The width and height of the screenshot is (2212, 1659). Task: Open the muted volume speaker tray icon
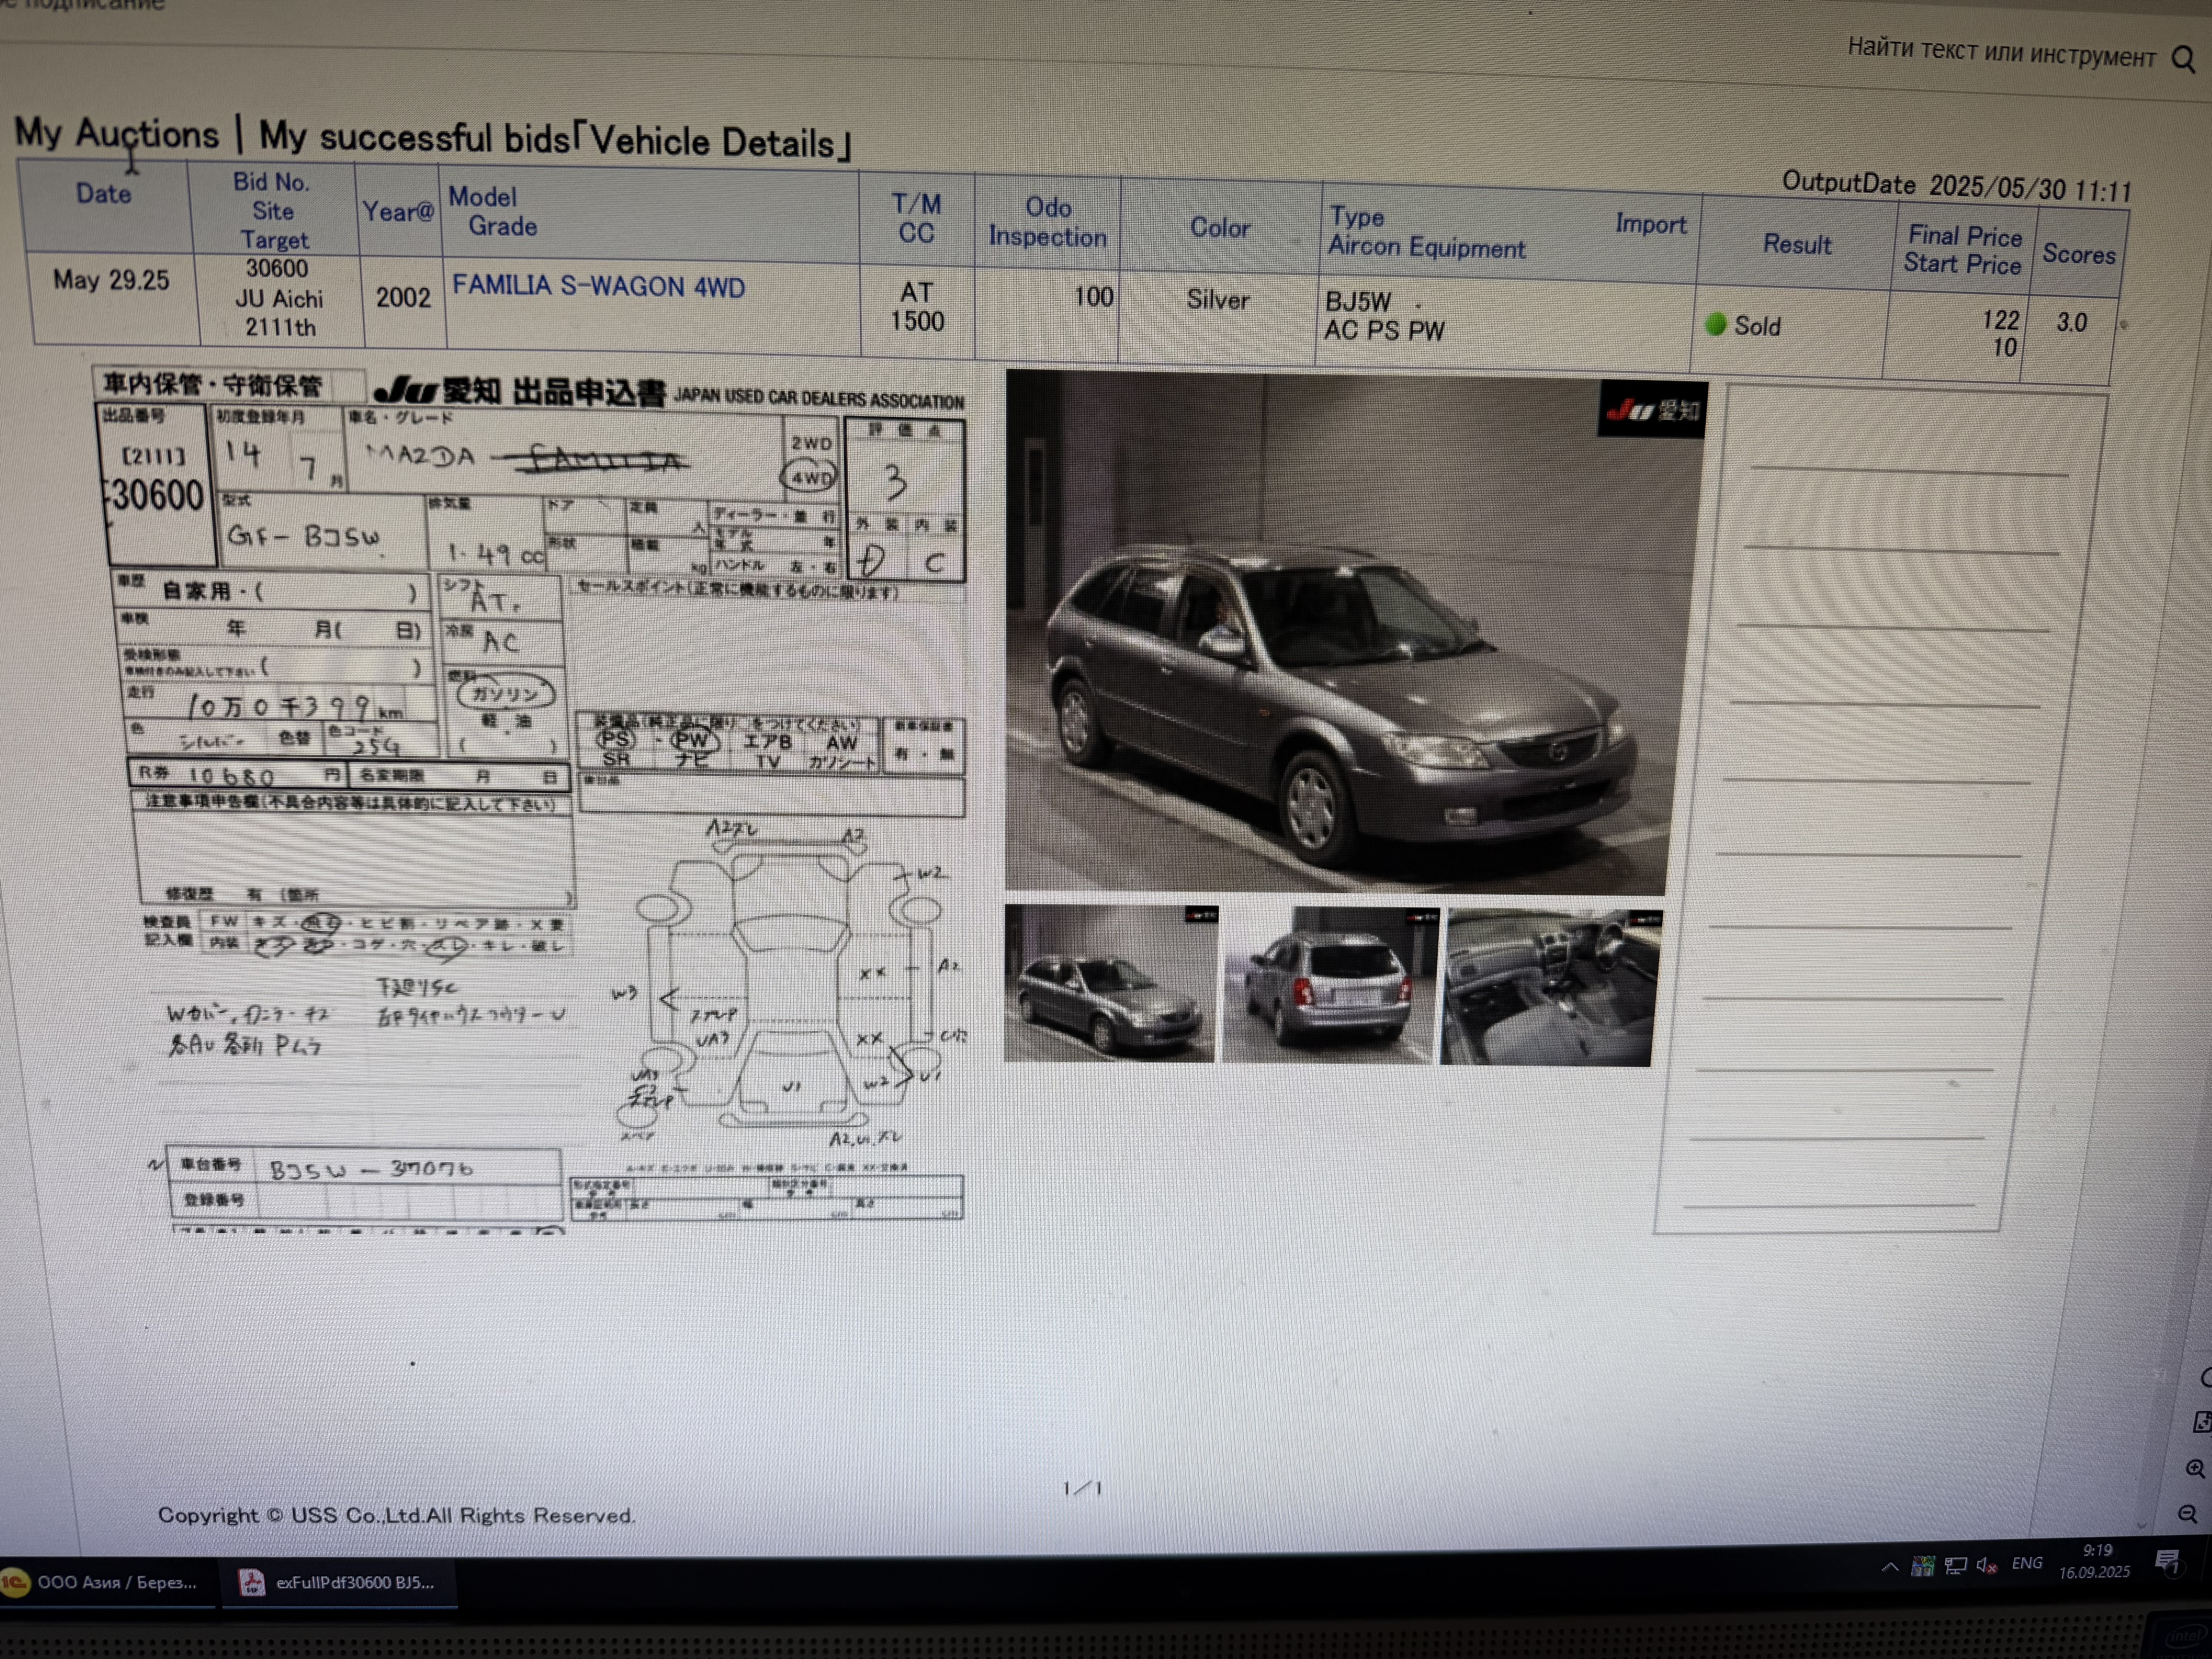[1986, 1566]
